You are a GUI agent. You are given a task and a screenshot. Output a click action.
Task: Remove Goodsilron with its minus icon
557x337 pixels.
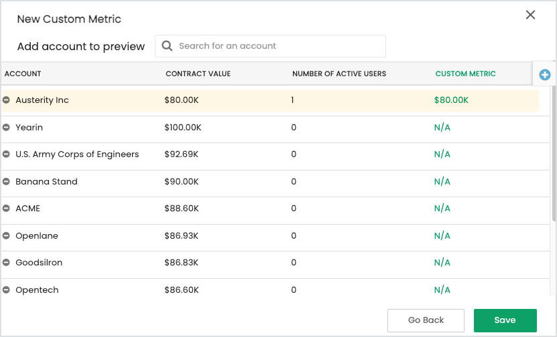coord(6,263)
